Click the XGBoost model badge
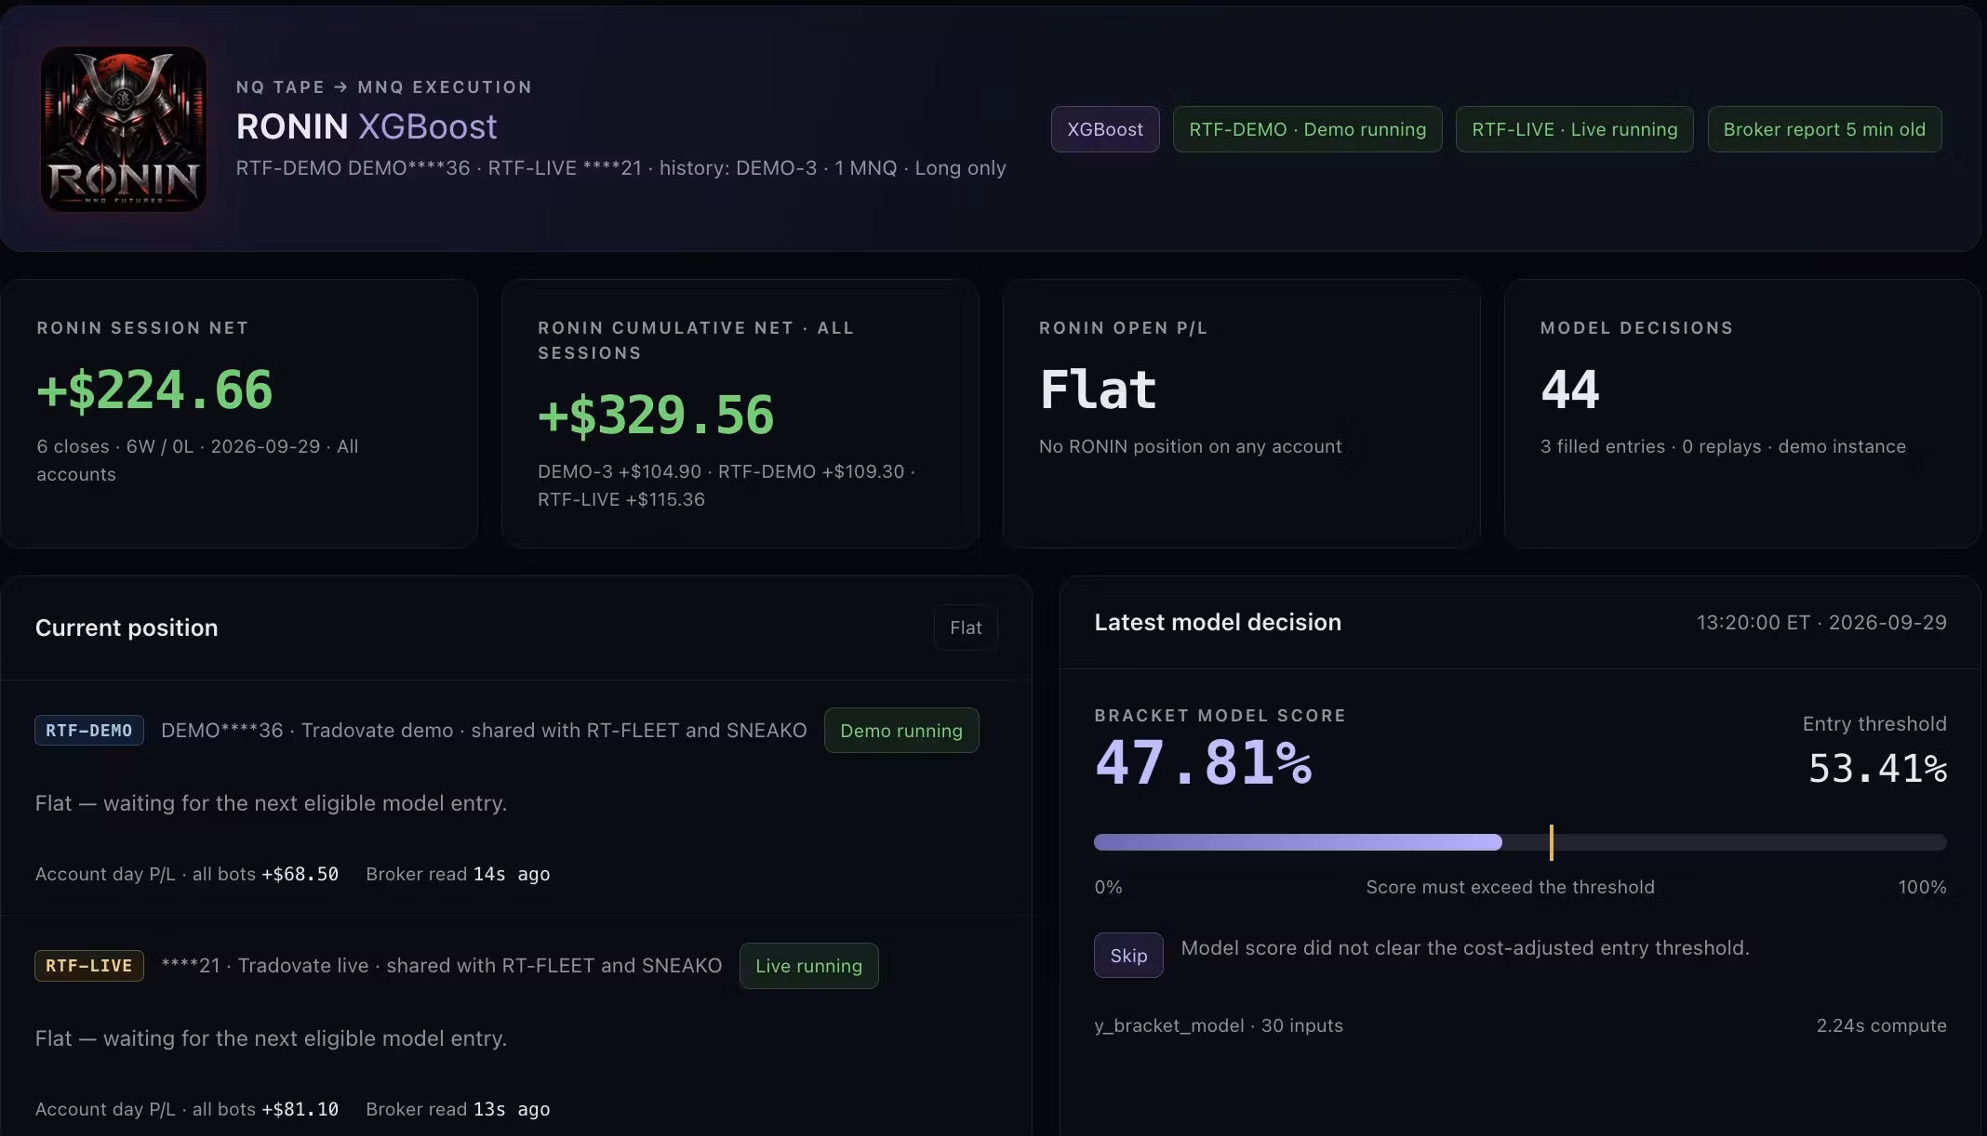This screenshot has width=1987, height=1136. click(x=1105, y=129)
